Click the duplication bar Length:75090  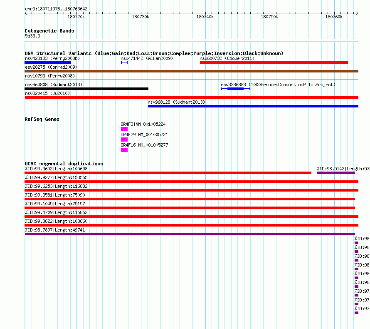[190, 199]
